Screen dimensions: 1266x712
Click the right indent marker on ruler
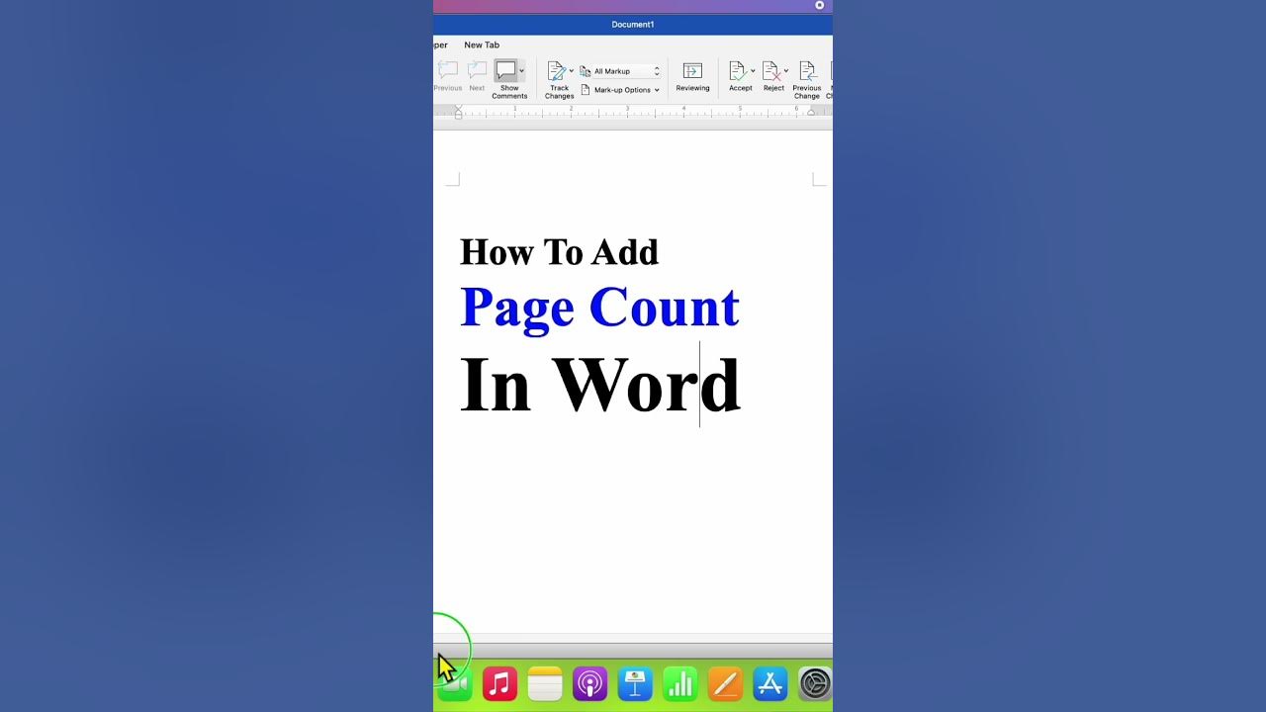click(x=811, y=113)
